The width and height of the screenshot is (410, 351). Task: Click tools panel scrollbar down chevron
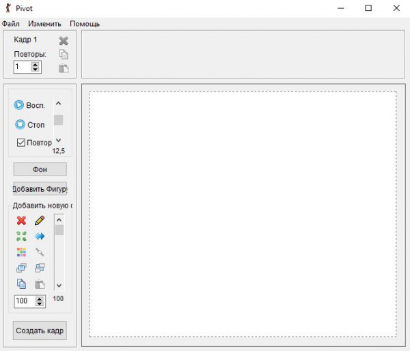59,285
